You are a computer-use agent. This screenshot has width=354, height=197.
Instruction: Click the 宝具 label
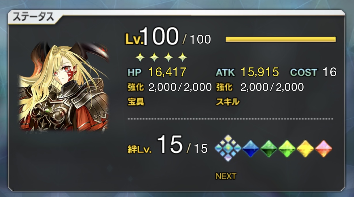pos(136,101)
